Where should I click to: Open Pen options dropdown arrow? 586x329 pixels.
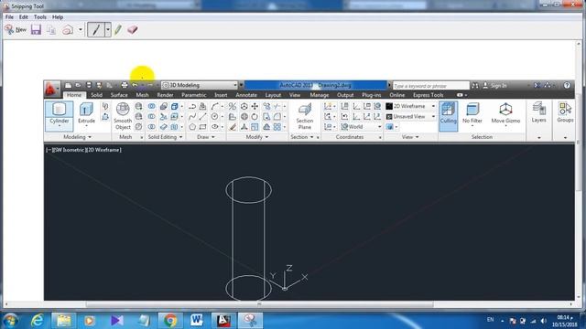pos(108,30)
